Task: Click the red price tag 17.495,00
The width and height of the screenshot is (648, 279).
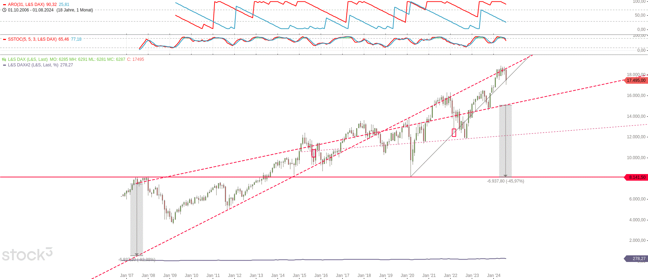Action: point(636,80)
